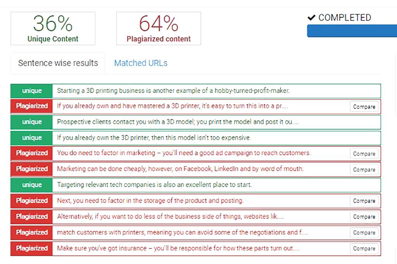397x264 pixels.
Task: Select the unique label on the hobby-turned-profit sentence
Action: pyautogui.click(x=31, y=91)
